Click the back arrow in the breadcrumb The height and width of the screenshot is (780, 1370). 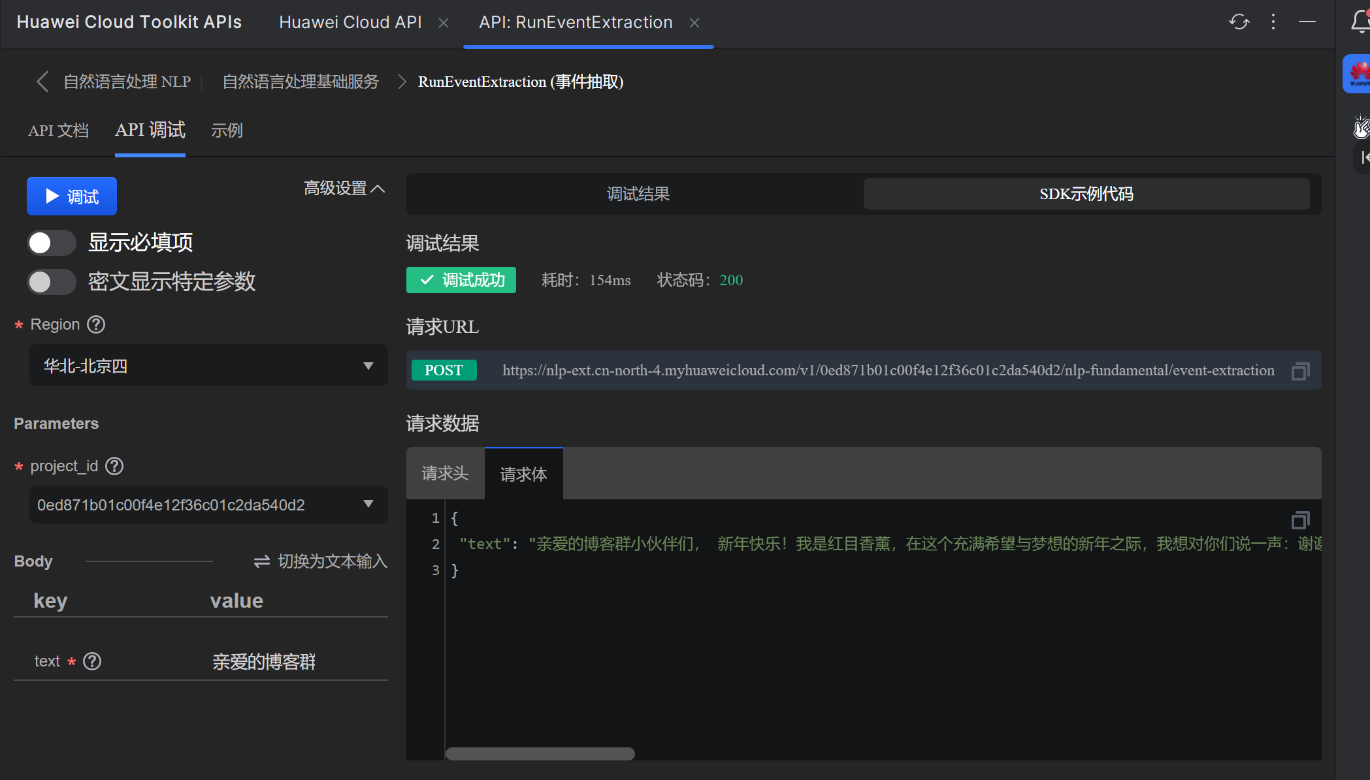point(42,82)
